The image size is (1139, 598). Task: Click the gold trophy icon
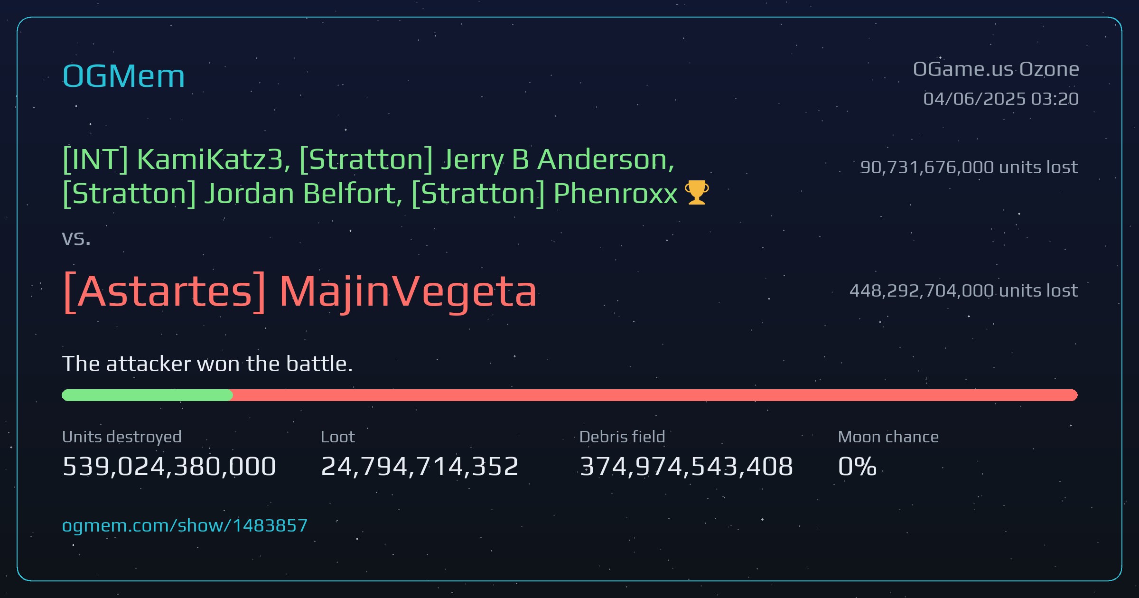tap(697, 193)
